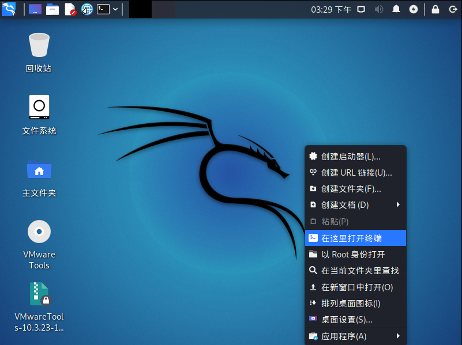Open the Kali dragon applications menu
Screen dimensions: 462x345
tap(9, 9)
